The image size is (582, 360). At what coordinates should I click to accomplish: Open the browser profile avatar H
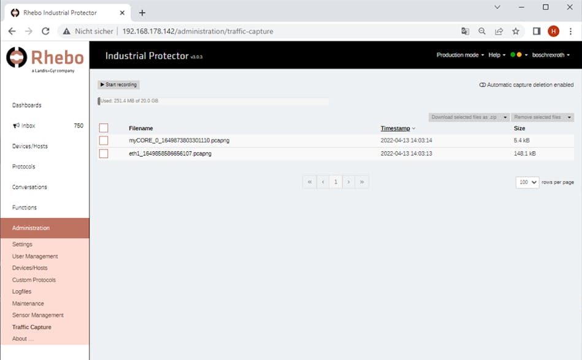point(553,31)
